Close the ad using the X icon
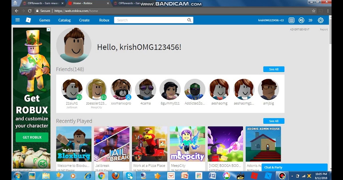 49,29
